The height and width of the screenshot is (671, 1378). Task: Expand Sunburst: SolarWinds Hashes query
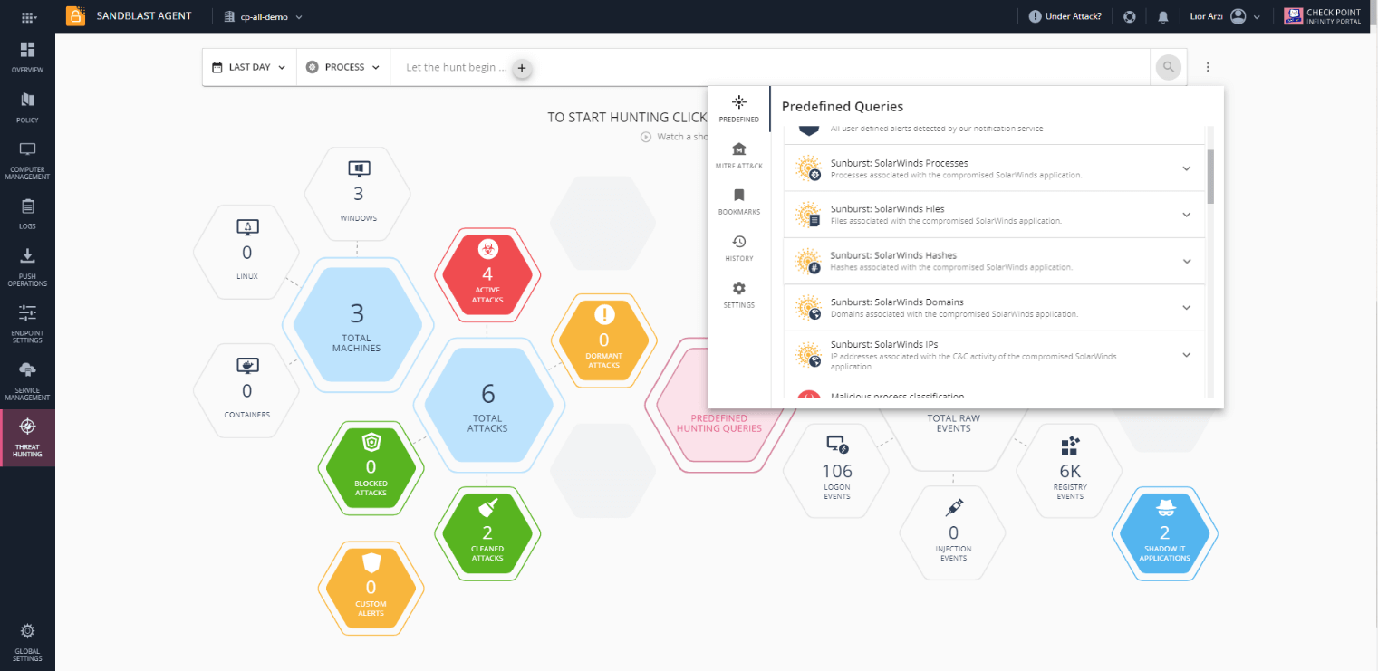click(1186, 261)
